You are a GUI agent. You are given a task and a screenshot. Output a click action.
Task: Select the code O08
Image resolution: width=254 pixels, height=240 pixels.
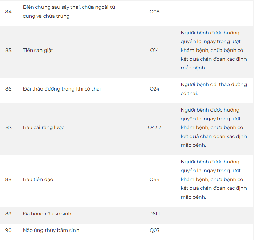[154, 12]
